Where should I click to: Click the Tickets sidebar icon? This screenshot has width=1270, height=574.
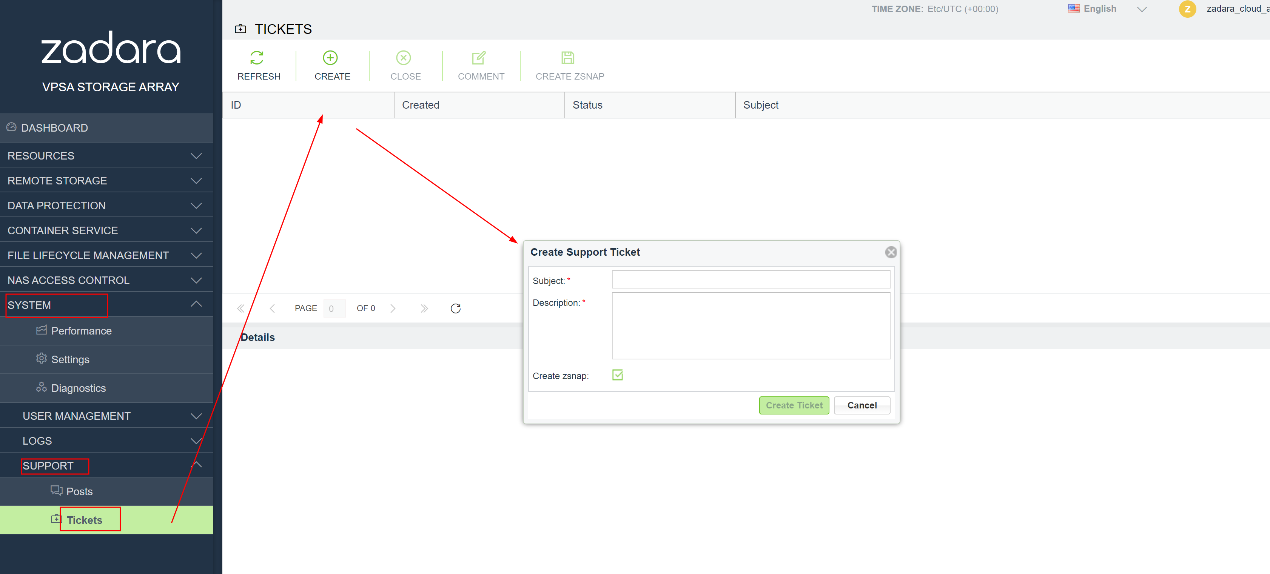pos(56,519)
